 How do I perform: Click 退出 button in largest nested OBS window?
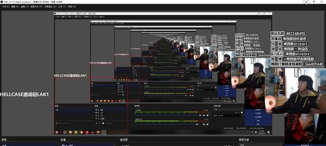pos(258,124)
